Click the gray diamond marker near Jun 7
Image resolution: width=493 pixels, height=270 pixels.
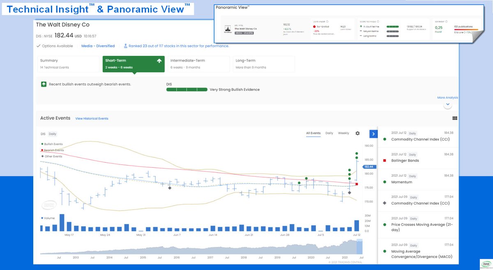tap(170, 188)
